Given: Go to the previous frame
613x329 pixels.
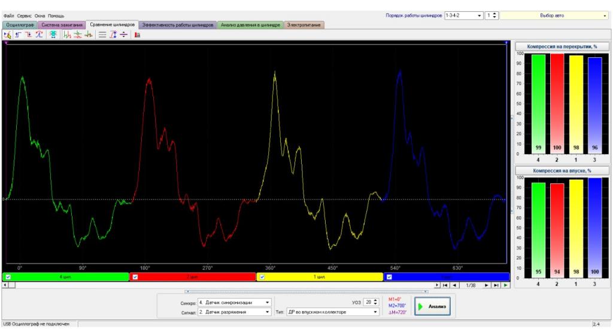Looking at the screenshot, I should click(454, 285).
